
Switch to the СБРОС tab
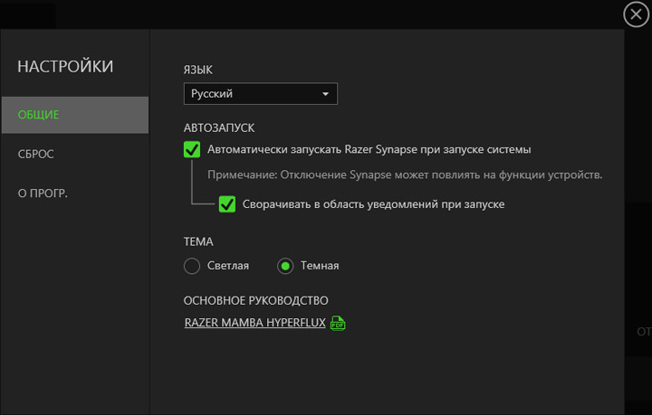[x=36, y=154]
